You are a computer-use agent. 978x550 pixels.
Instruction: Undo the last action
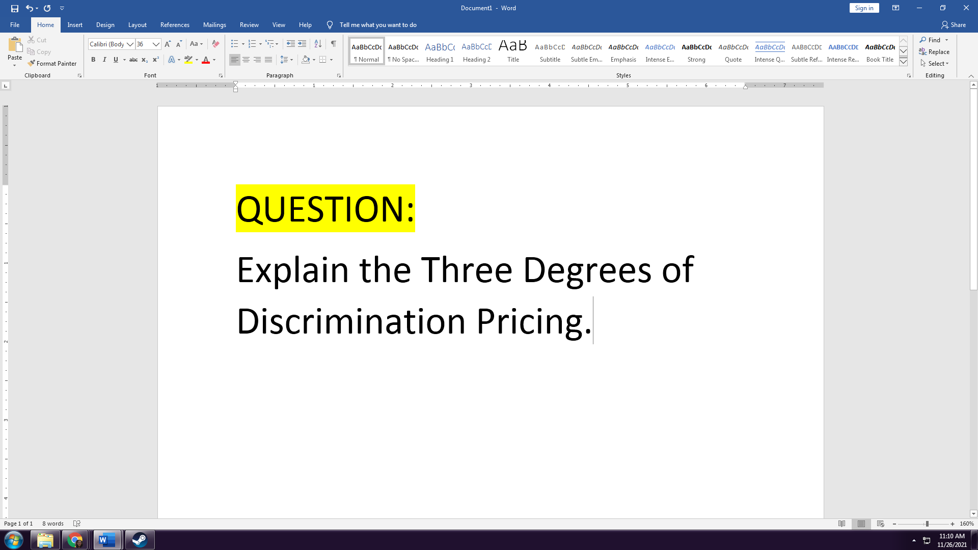[30, 8]
